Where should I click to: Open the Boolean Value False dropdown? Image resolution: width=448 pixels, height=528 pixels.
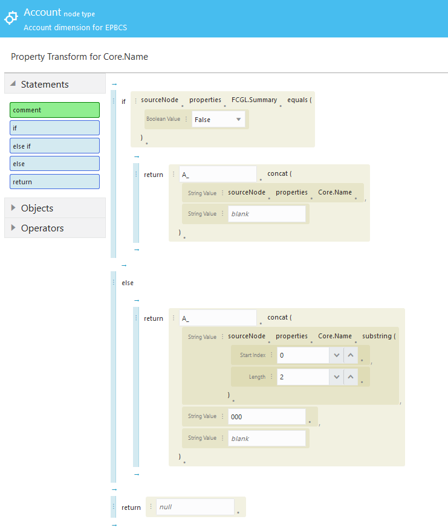pyautogui.click(x=219, y=120)
